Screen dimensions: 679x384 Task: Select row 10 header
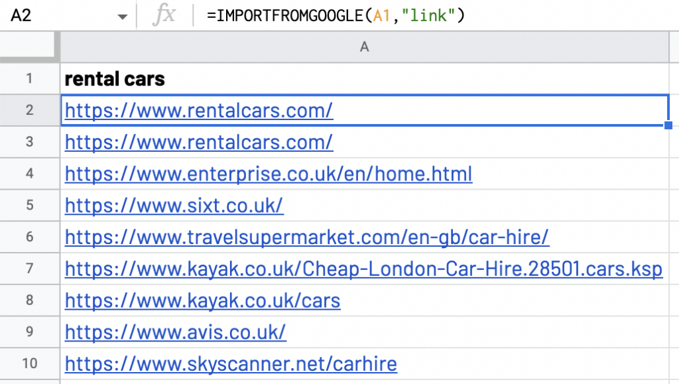(29, 363)
